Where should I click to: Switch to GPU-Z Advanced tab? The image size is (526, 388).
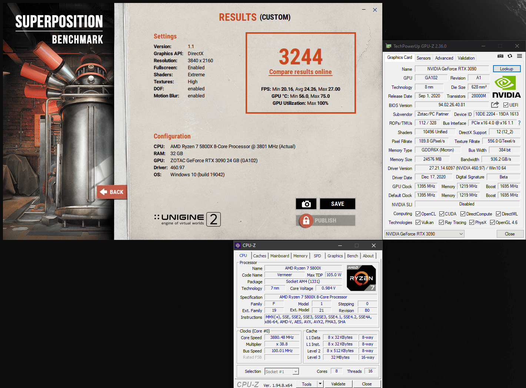(x=444, y=58)
